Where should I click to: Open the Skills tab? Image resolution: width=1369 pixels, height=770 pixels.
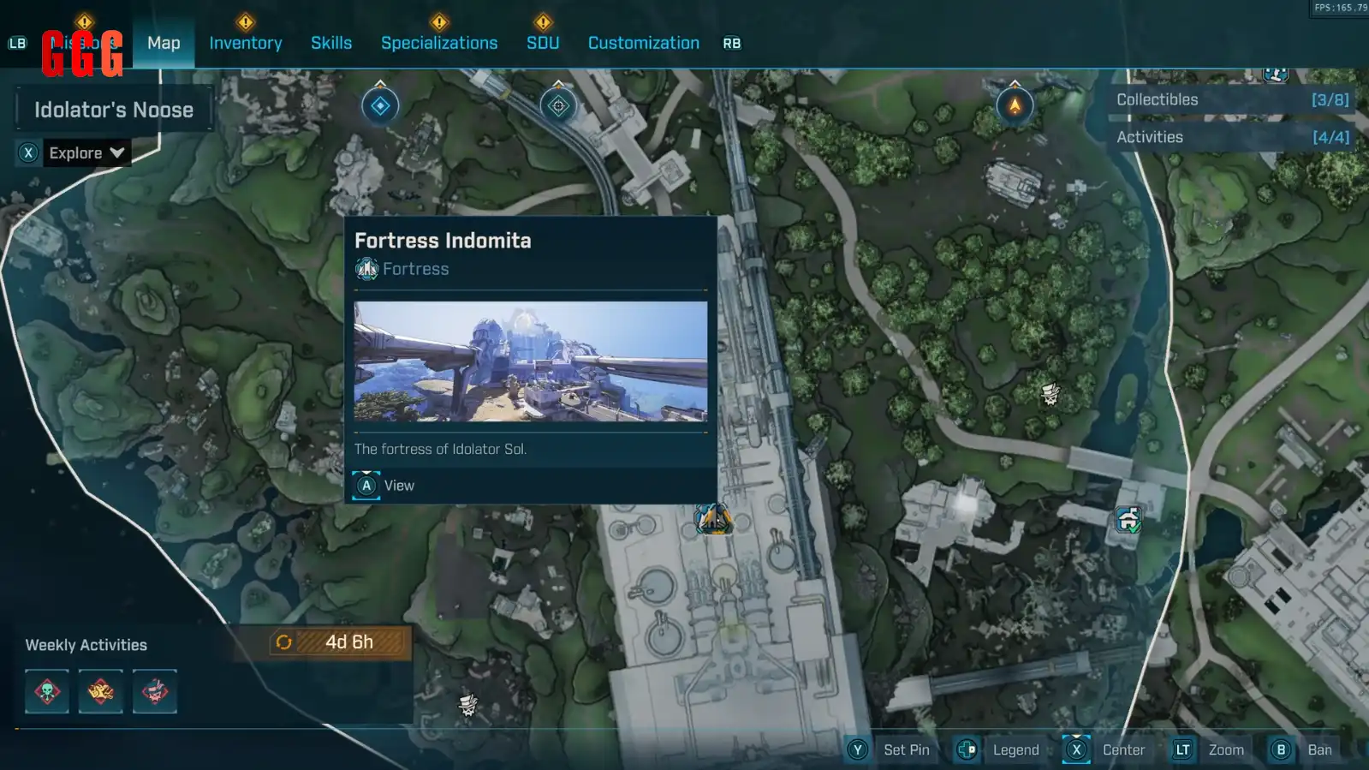coord(331,43)
